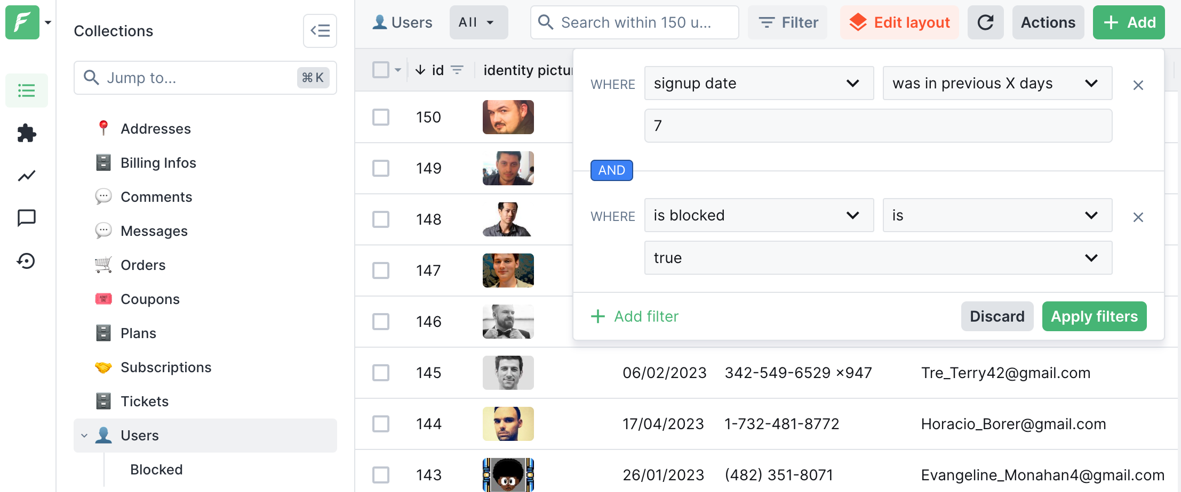The image size is (1181, 492).
Task: Tick the checkbox for user 145
Action: (x=381, y=373)
